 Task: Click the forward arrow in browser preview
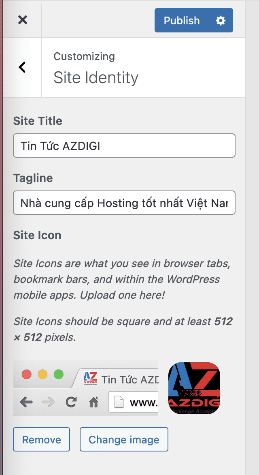click(x=49, y=402)
